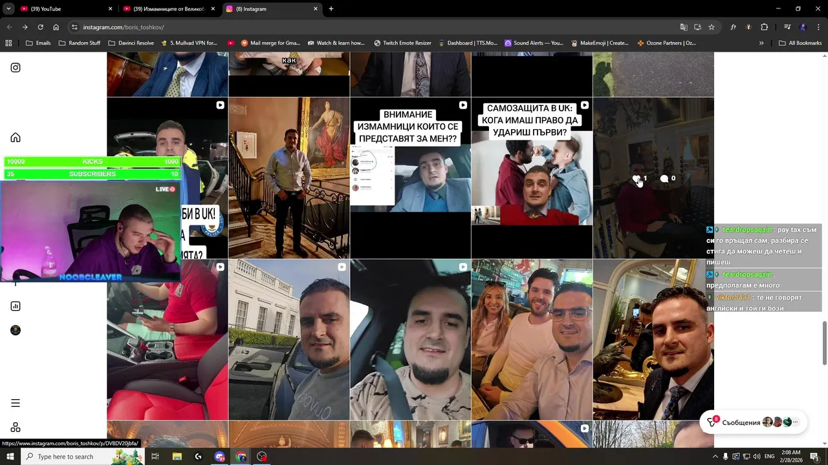Open the selfie beside white building reel
This screenshot has width=828, height=465.
[x=289, y=340]
